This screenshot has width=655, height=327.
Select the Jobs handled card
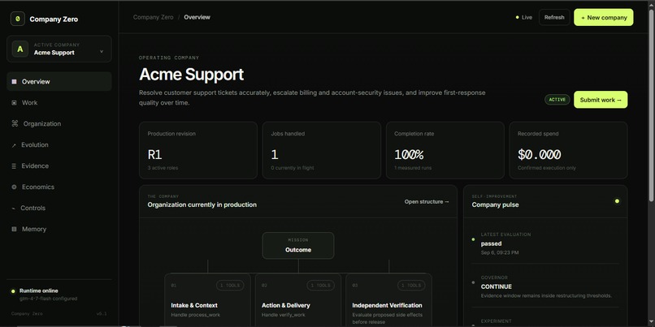point(321,150)
